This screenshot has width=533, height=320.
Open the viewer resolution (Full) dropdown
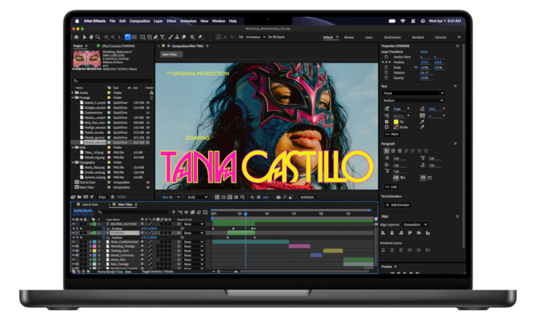coord(198,197)
